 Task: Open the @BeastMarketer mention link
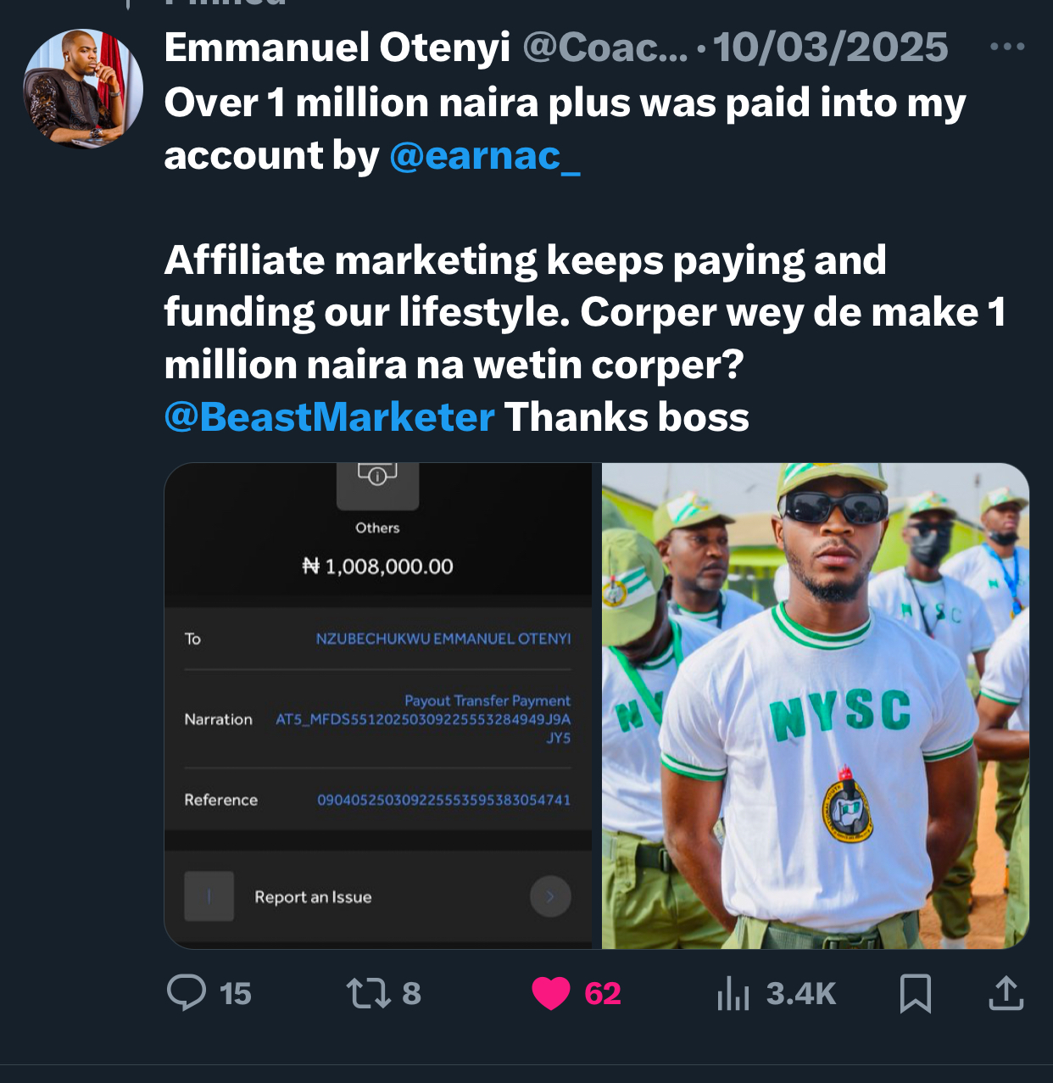tap(329, 417)
